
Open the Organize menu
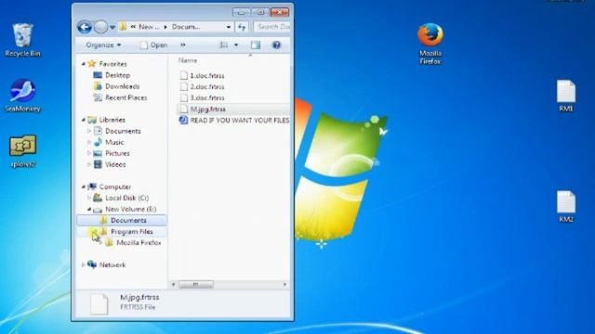103,45
